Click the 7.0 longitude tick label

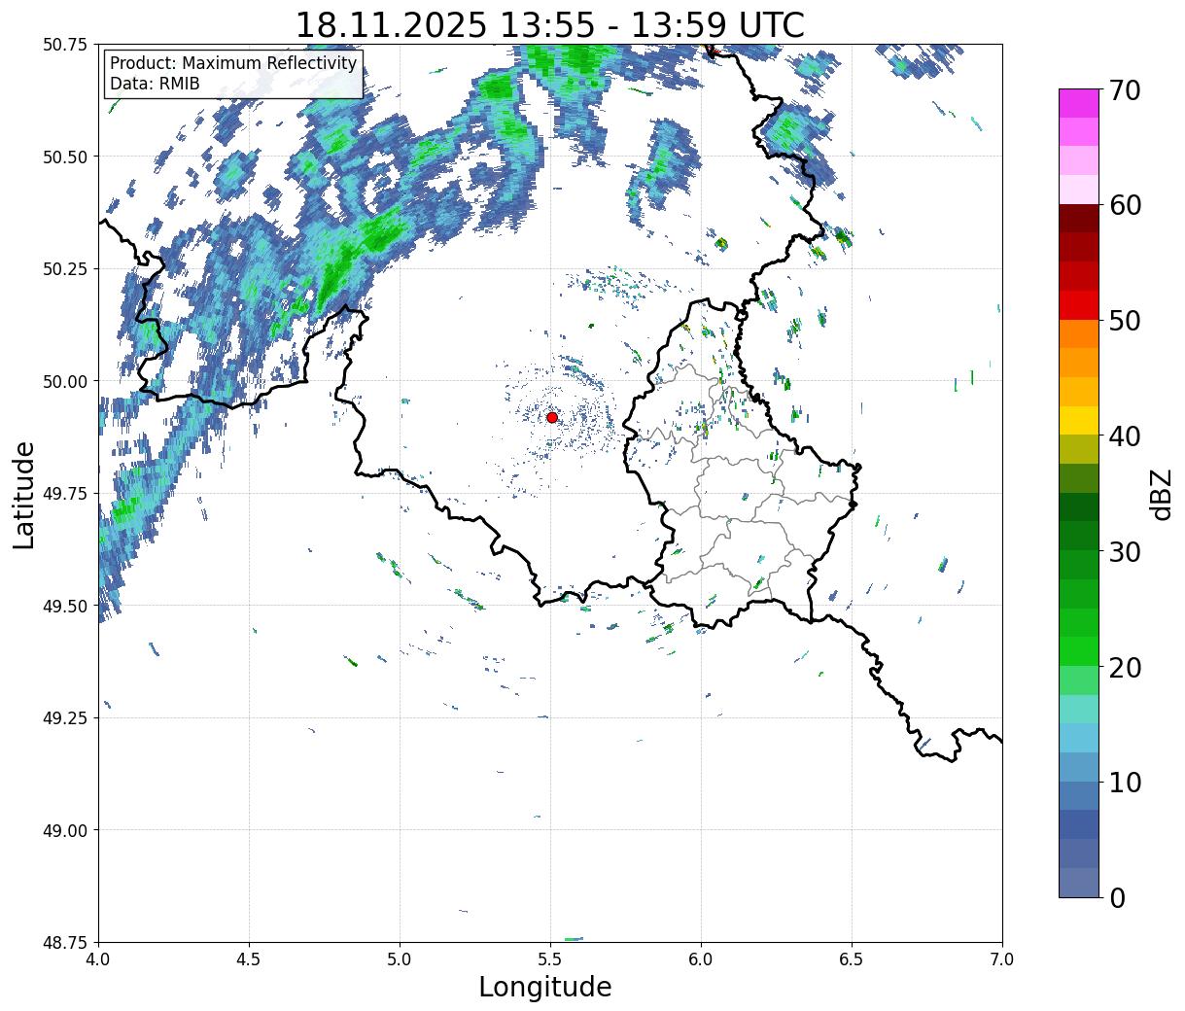coord(1002,959)
